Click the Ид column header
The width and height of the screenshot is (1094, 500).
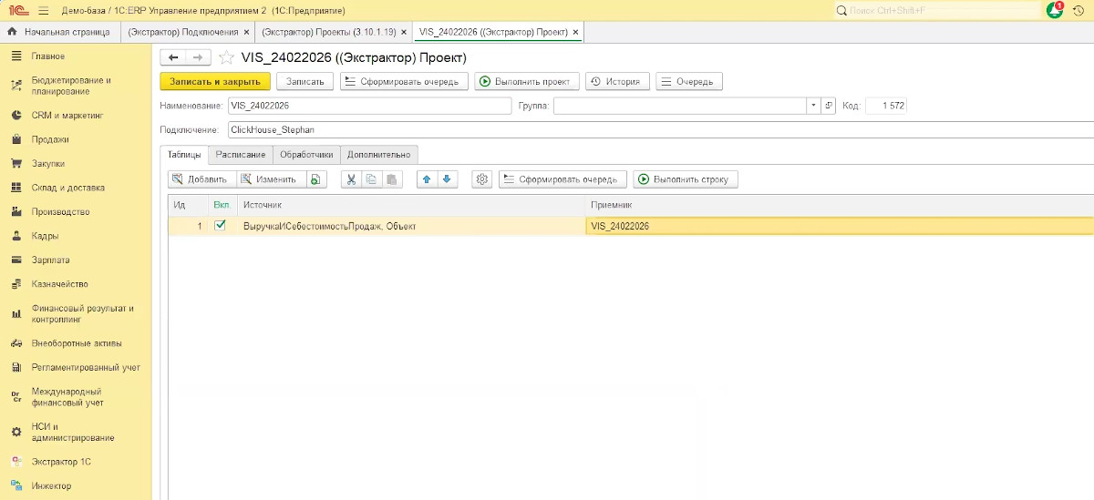[188, 205]
